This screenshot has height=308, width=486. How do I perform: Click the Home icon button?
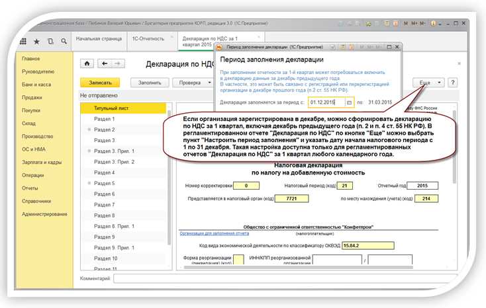87,63
